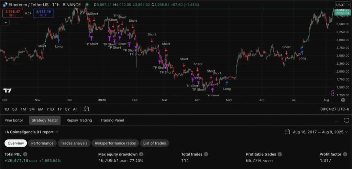Click the blue Long arrow marker near May
352x169 pixels.
point(227,83)
